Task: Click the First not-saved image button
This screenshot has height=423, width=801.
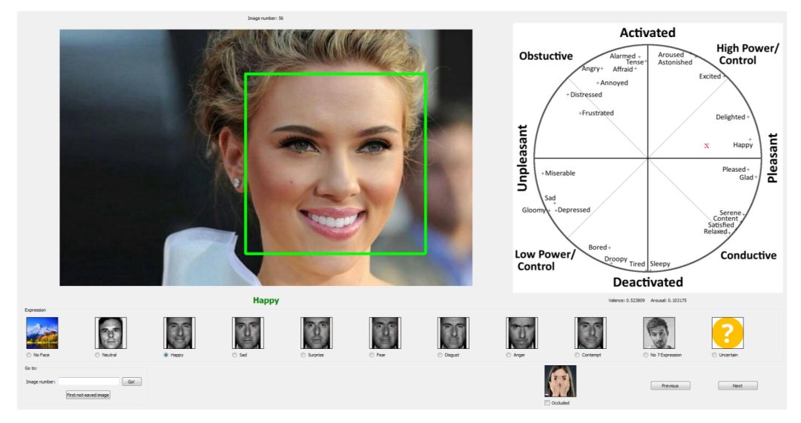Action: (x=88, y=395)
